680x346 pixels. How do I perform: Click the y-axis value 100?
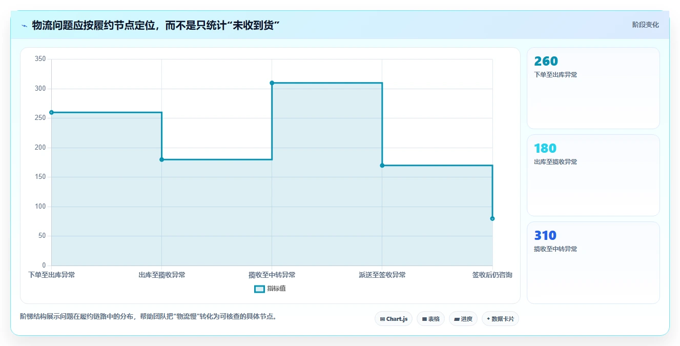coord(40,207)
